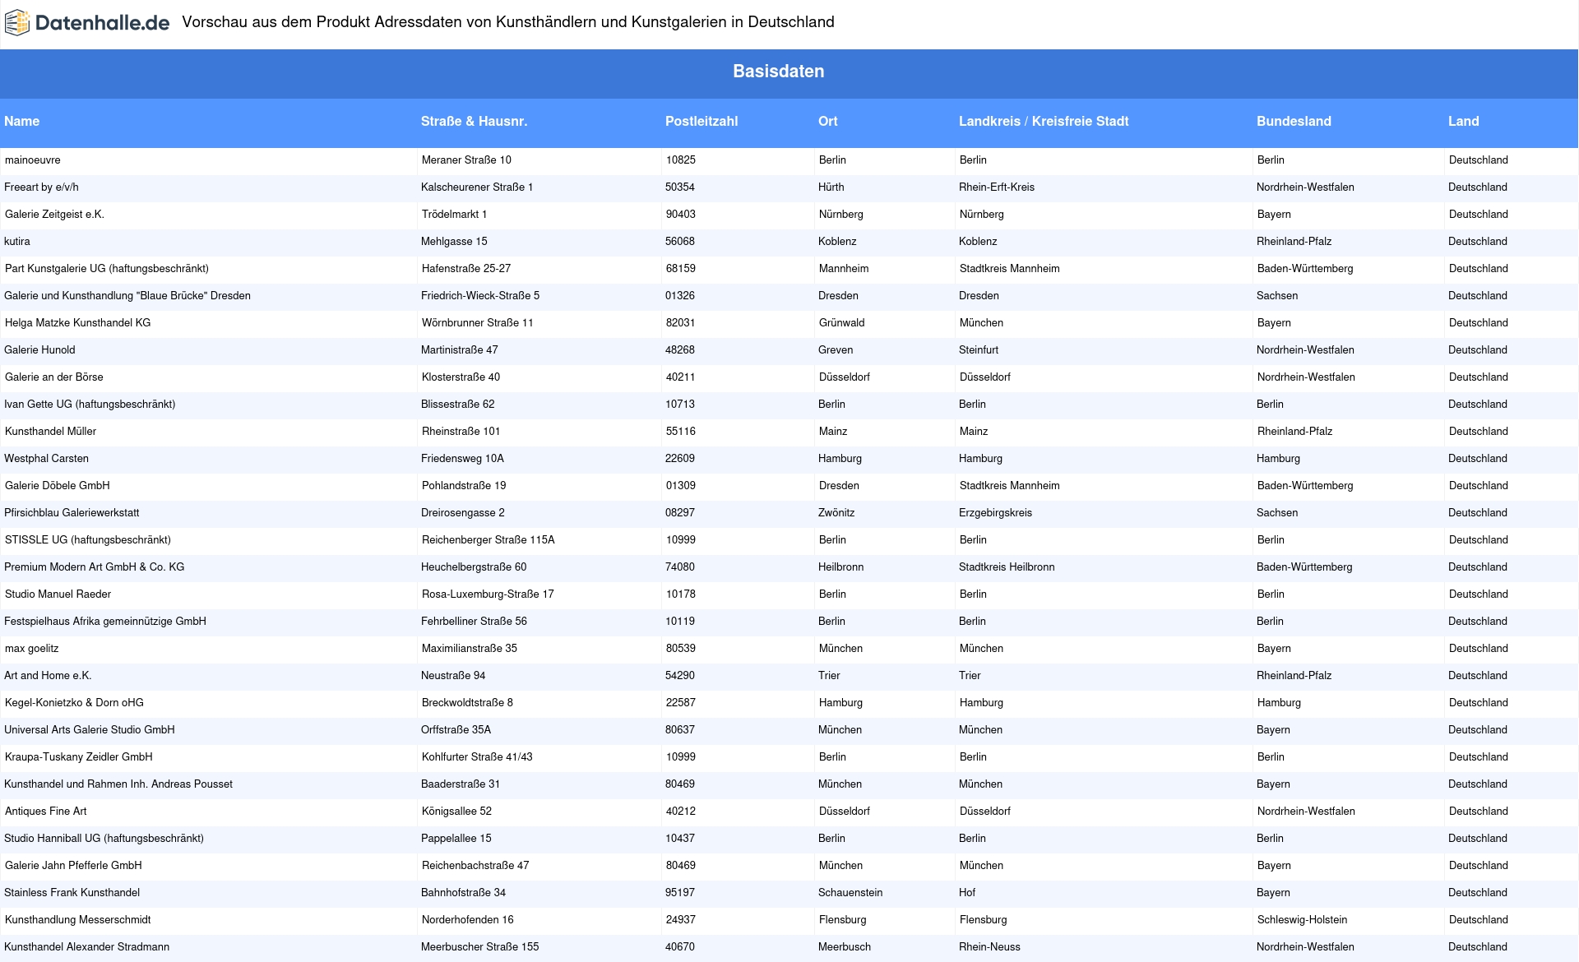
Task: Select Festspielhaus Afrika gemeinnützige GmbH
Action: (x=105, y=622)
